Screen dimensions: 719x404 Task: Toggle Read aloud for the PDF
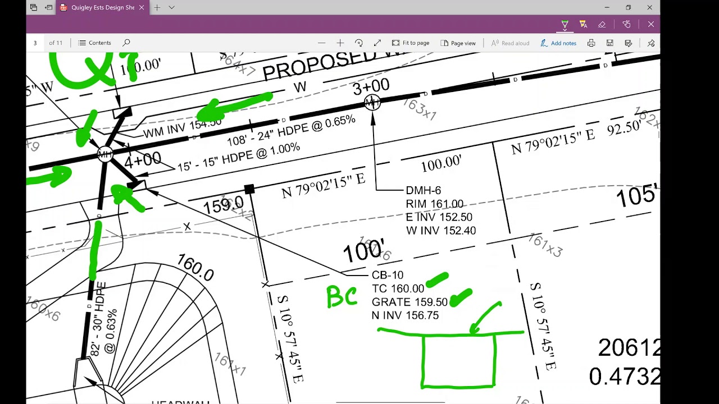[510, 43]
